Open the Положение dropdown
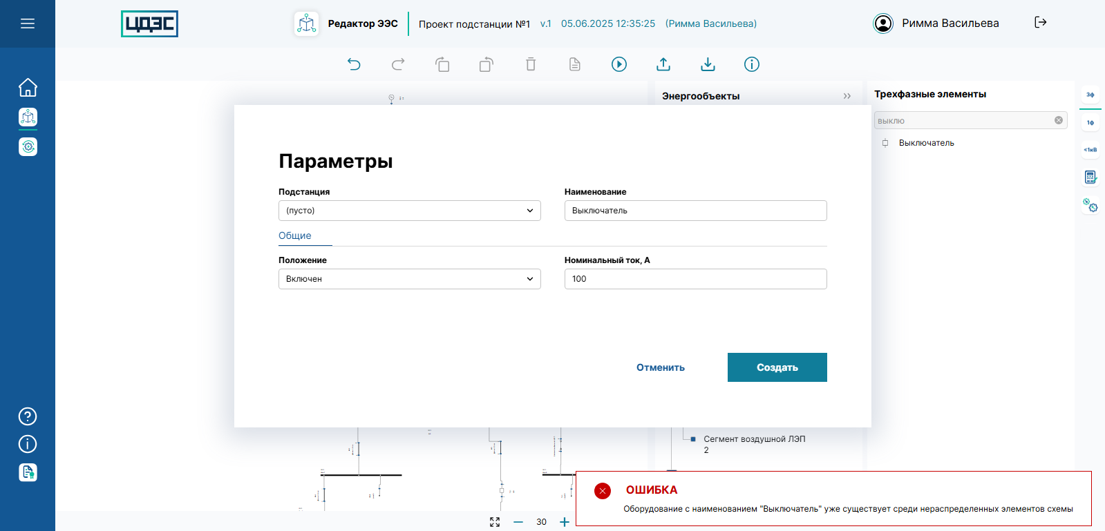The width and height of the screenshot is (1105, 531). [x=409, y=279]
